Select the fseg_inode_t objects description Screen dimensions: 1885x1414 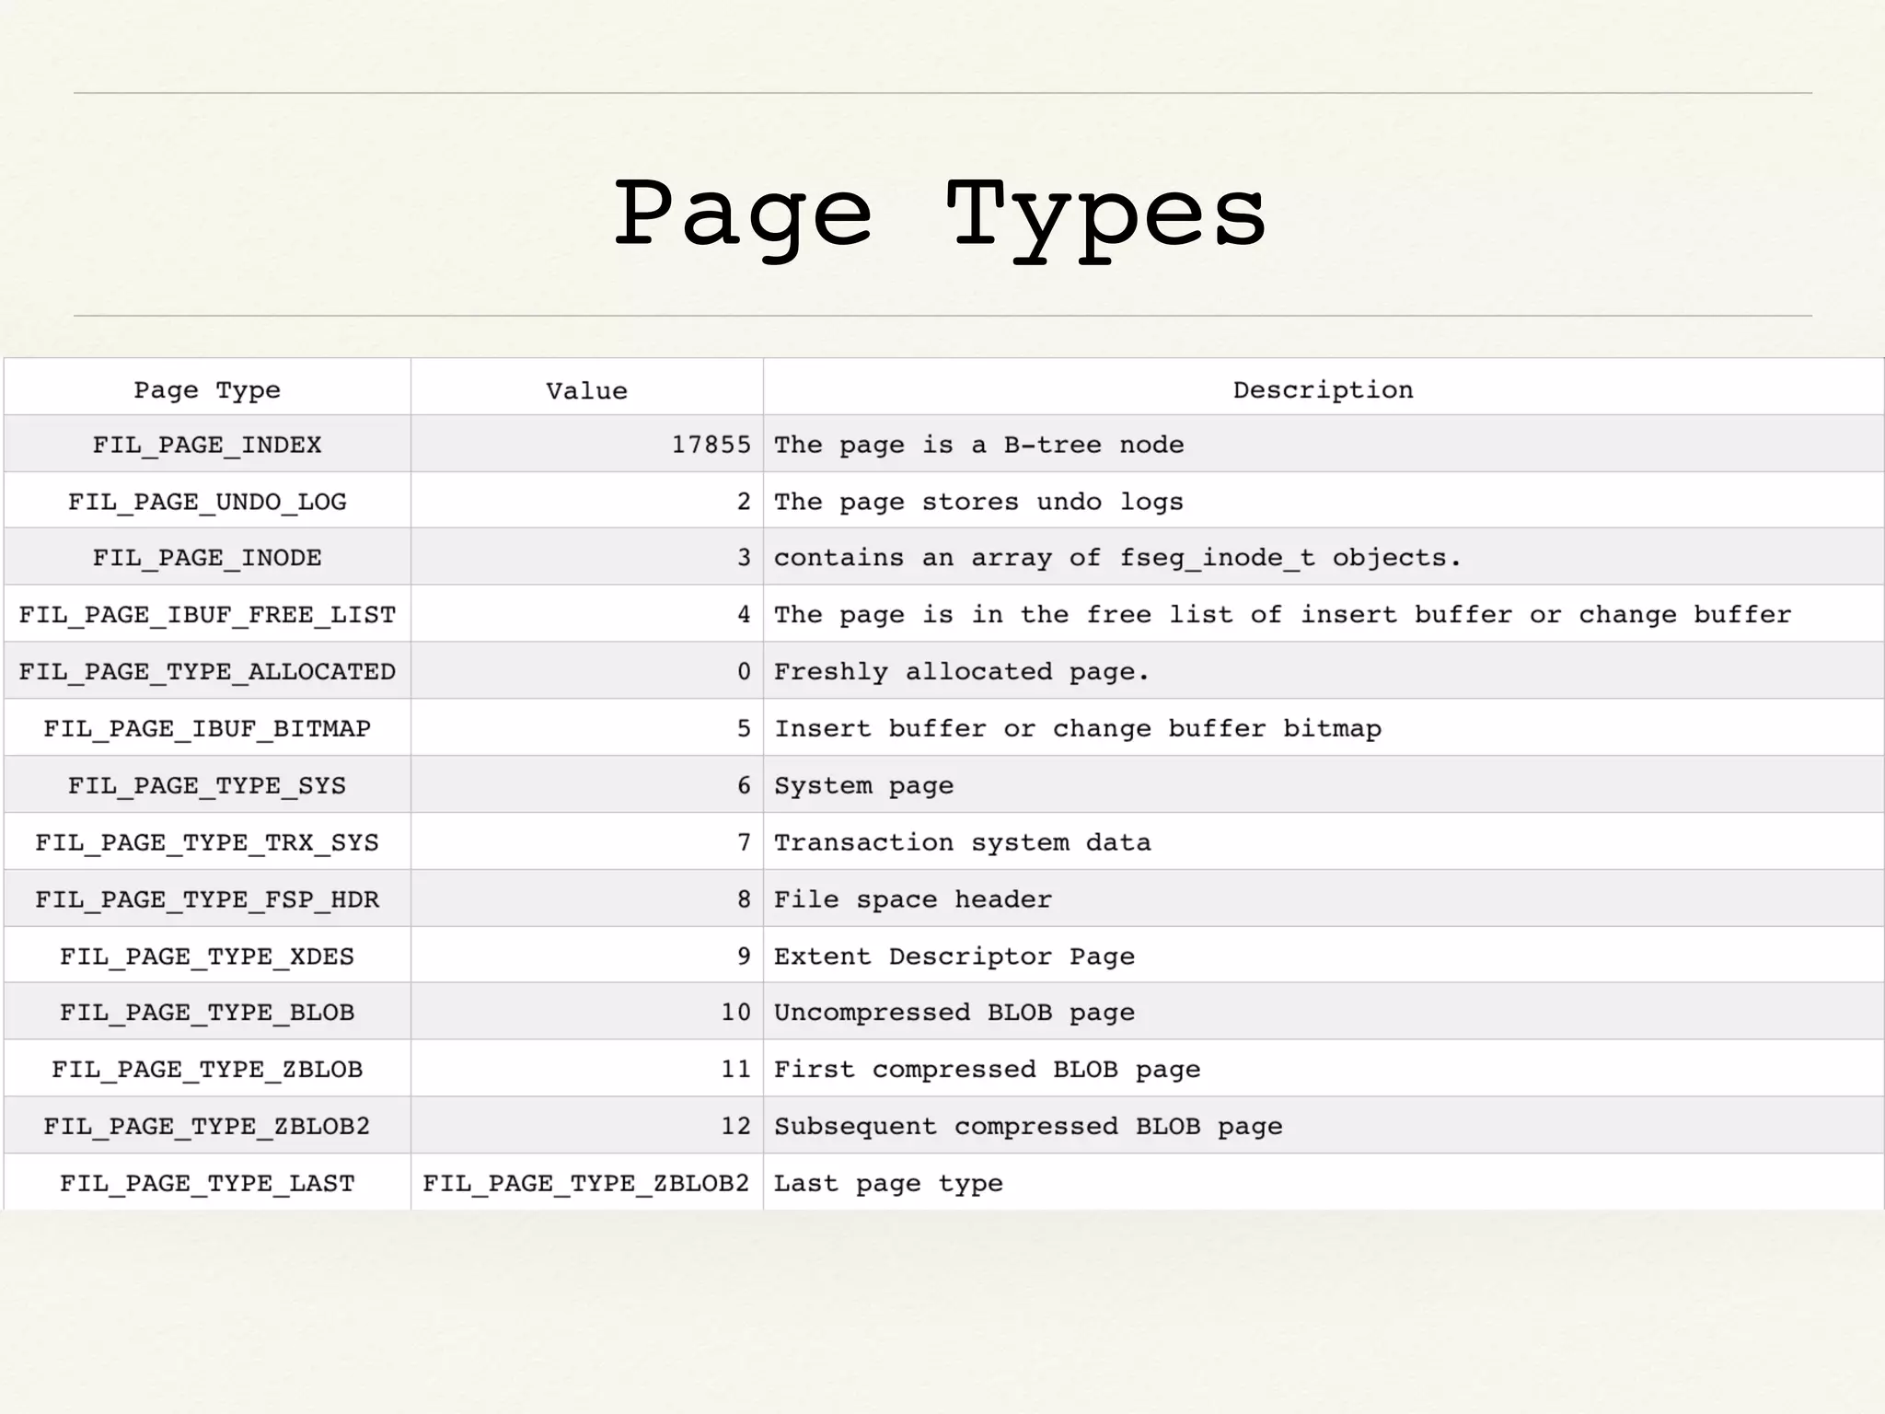tap(1116, 558)
